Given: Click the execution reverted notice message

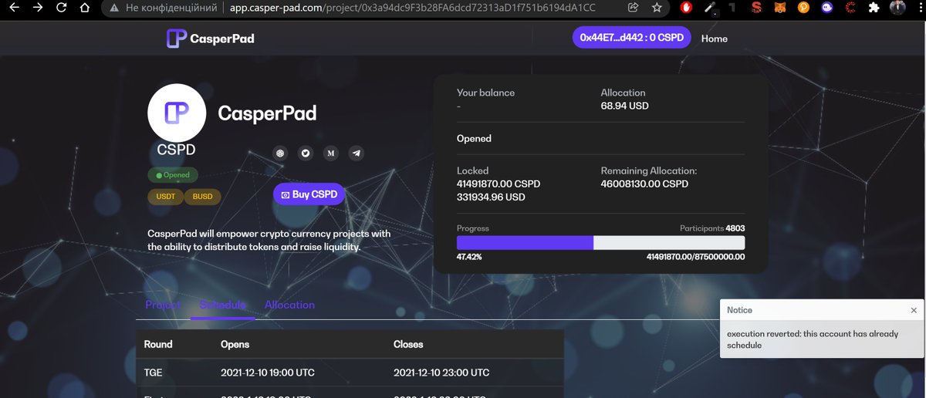Looking at the screenshot, I should [813, 339].
